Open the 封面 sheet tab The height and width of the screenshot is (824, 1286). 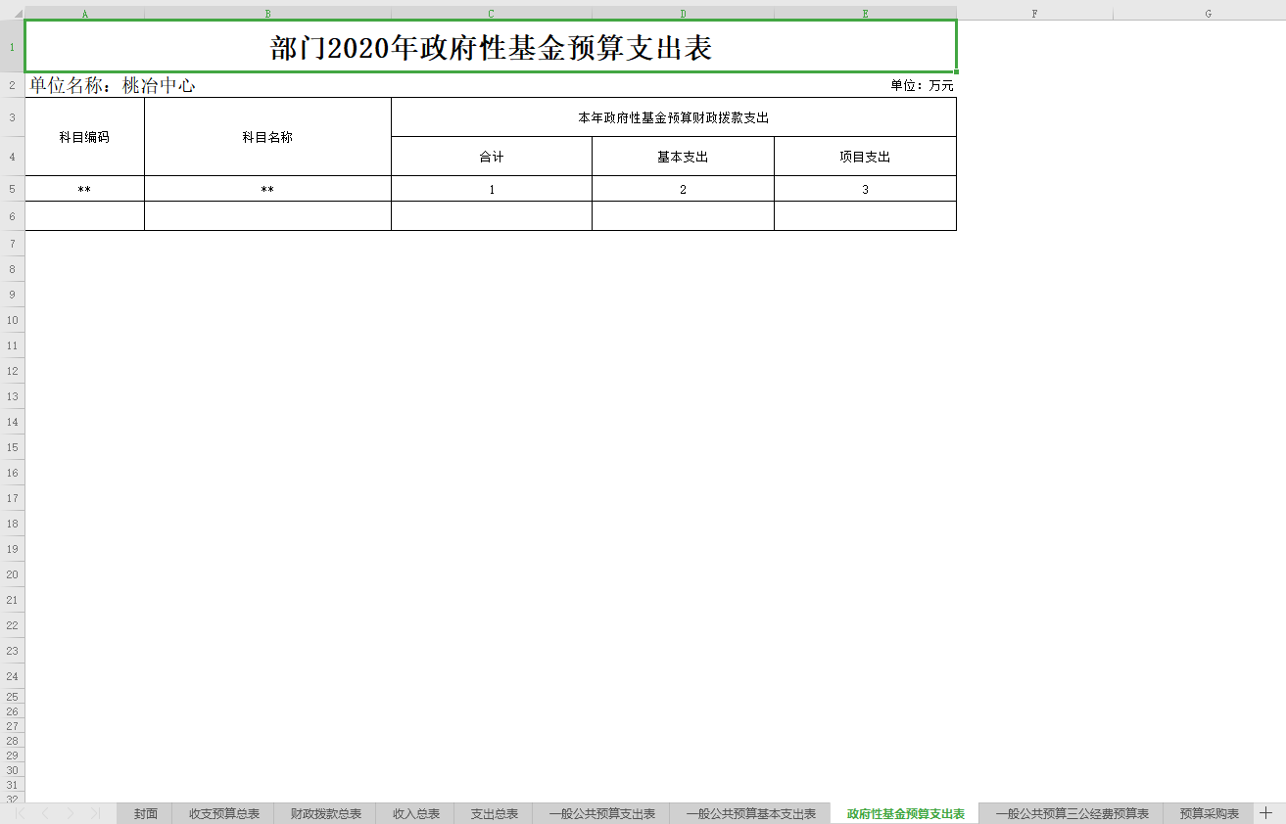pos(145,813)
